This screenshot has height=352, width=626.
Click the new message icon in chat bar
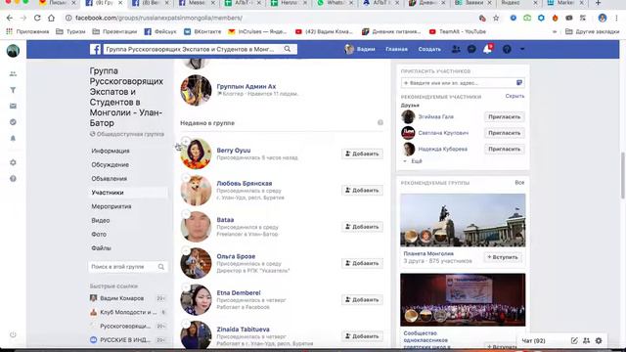[574, 340]
